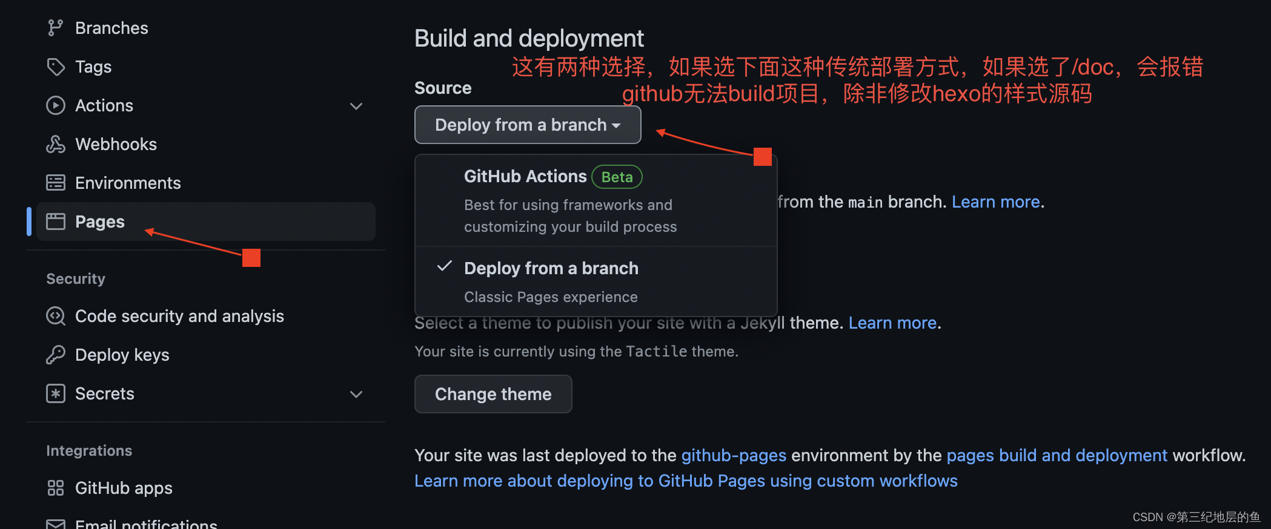
Task: Select the Secrets asterisk icon
Action: [56, 393]
